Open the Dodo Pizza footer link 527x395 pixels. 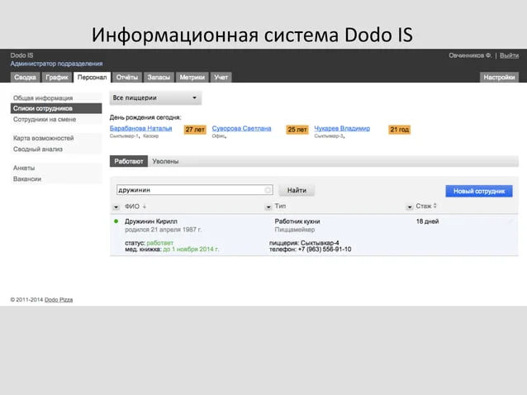pos(59,299)
